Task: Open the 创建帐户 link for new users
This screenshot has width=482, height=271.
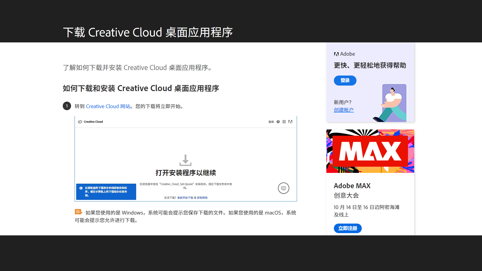Action: click(343, 110)
